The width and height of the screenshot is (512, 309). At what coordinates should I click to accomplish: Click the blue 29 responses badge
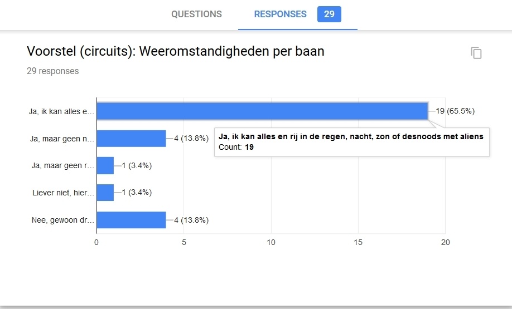(329, 14)
